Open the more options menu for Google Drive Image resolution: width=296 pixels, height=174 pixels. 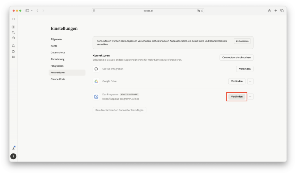click(250, 81)
